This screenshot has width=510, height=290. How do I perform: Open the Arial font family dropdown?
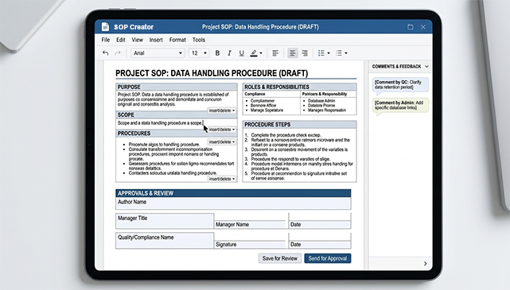click(x=158, y=53)
